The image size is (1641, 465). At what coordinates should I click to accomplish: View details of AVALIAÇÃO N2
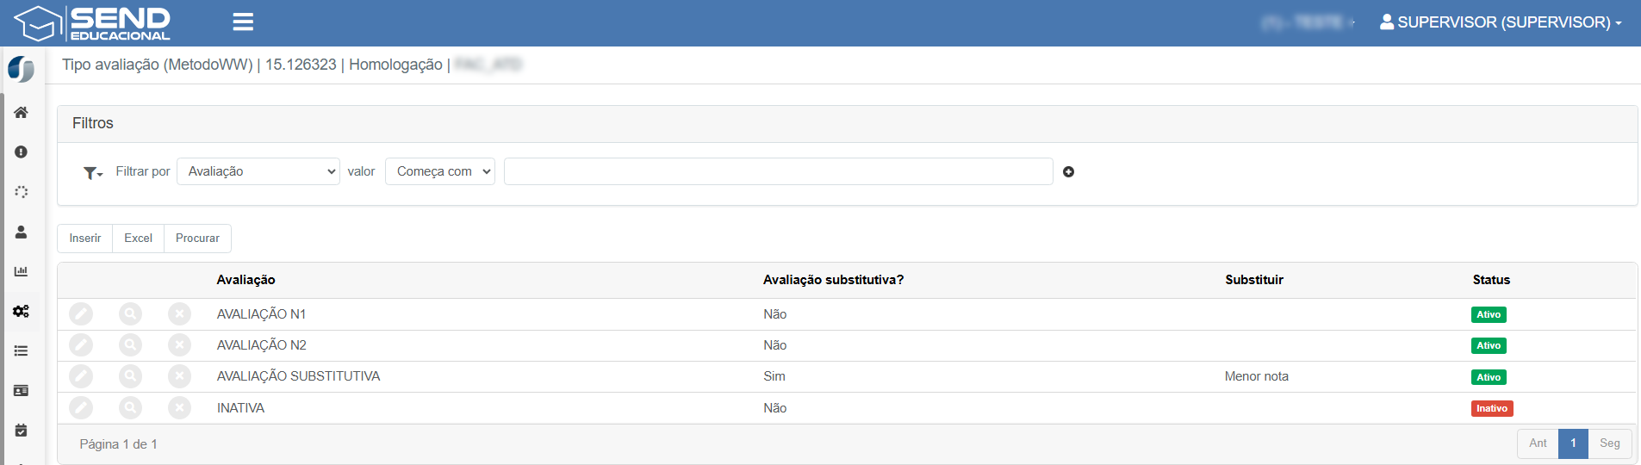point(130,345)
